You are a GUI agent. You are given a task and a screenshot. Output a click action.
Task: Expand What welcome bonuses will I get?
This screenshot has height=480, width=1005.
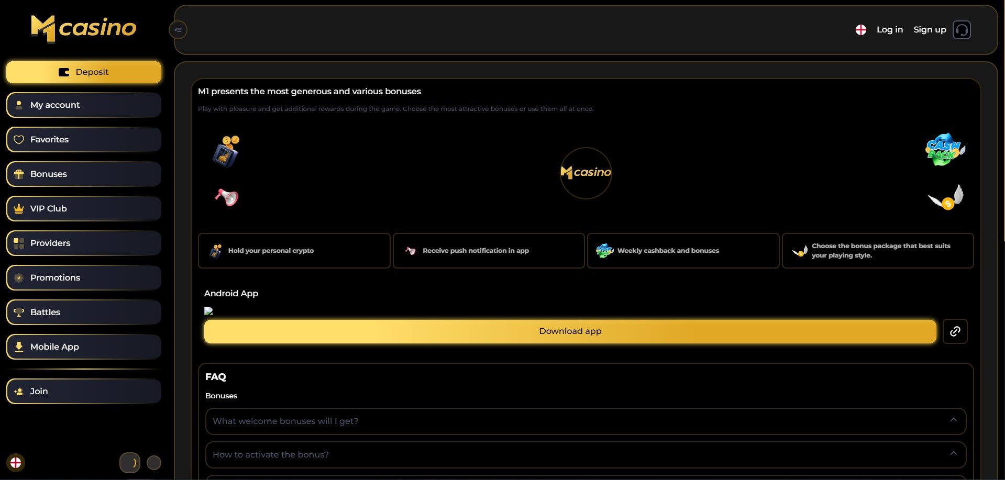point(586,421)
